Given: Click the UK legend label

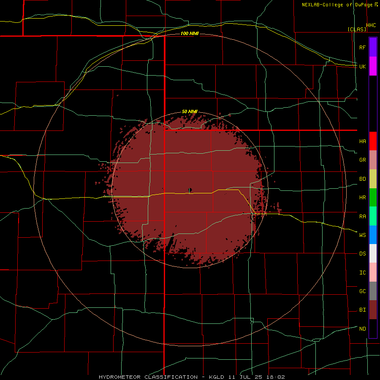Looking at the screenshot, I should [x=362, y=66].
